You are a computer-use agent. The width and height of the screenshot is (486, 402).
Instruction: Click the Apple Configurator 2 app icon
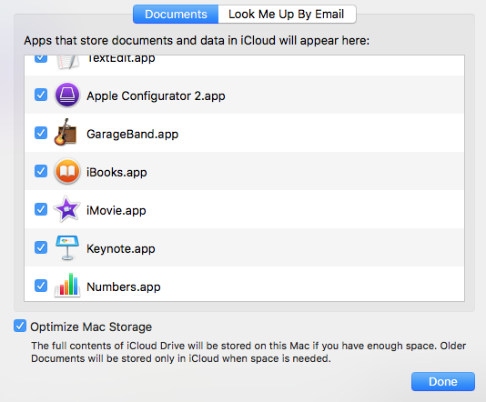[x=67, y=95]
